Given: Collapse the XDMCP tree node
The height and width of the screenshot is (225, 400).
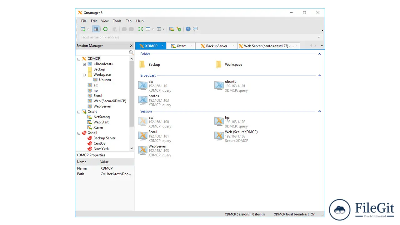Looking at the screenshot, I should click(79, 59).
